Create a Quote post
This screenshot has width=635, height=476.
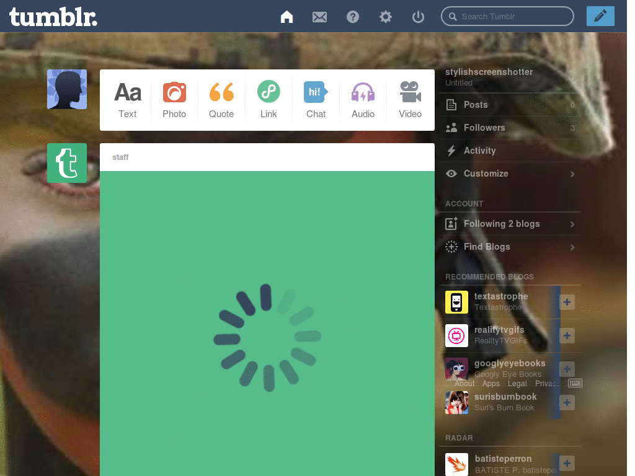pyautogui.click(x=221, y=100)
